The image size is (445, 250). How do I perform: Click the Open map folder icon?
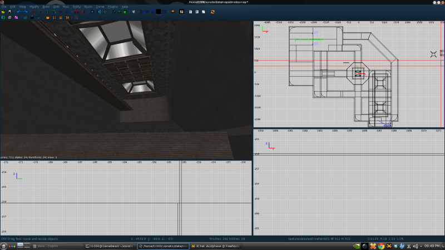3,11
